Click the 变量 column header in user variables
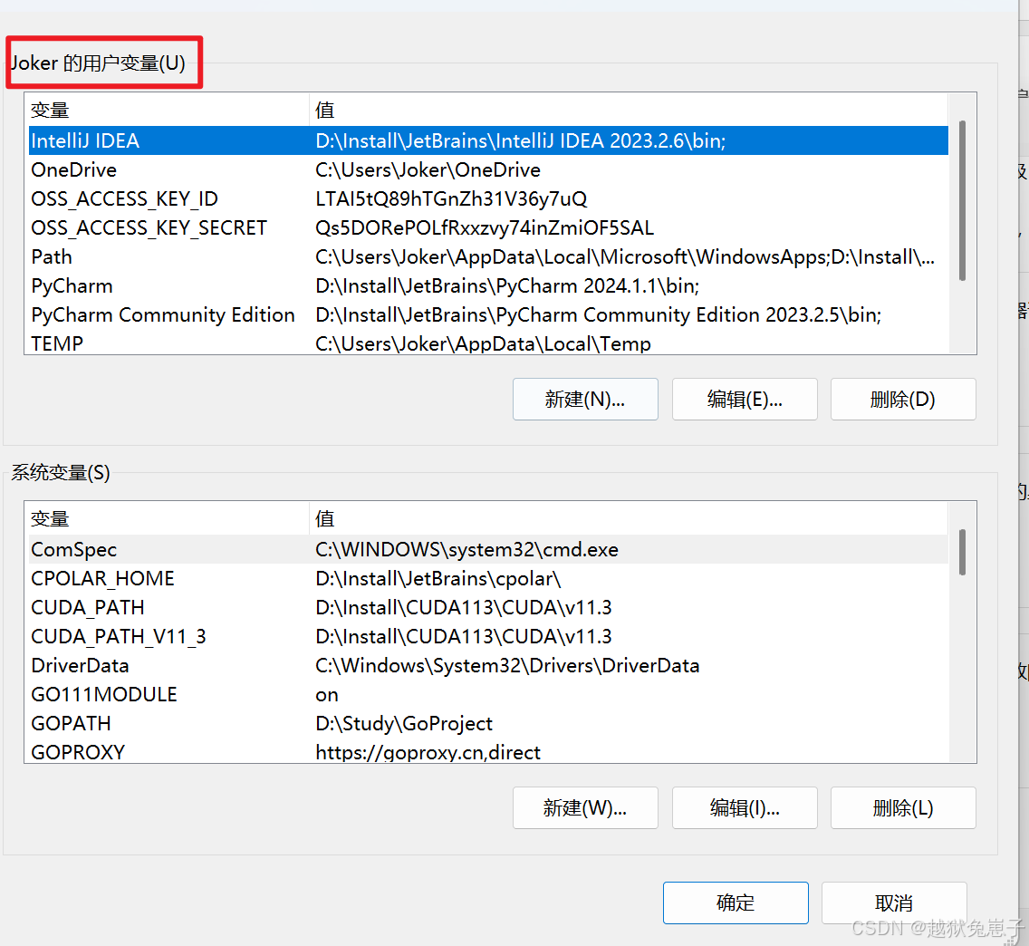The image size is (1029, 946). click(x=168, y=110)
